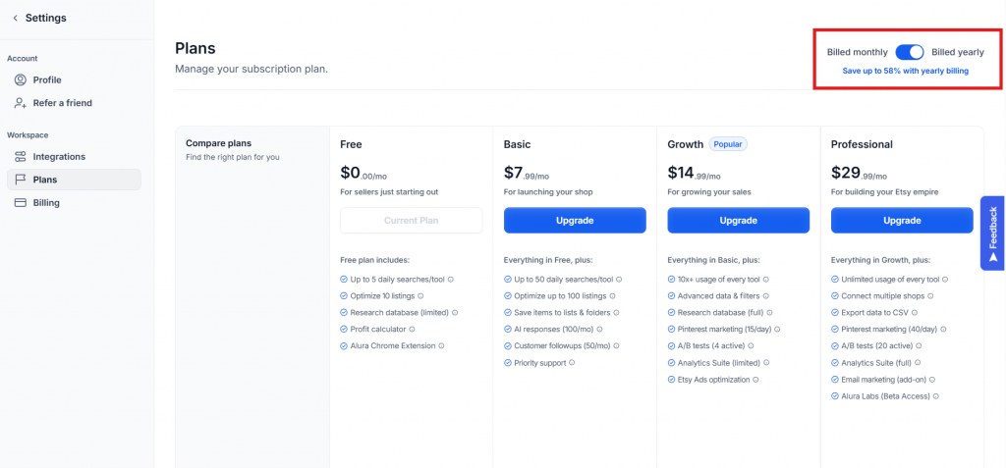The width and height of the screenshot is (1006, 468).
Task: Open the Feedback side tab
Action: (x=992, y=234)
